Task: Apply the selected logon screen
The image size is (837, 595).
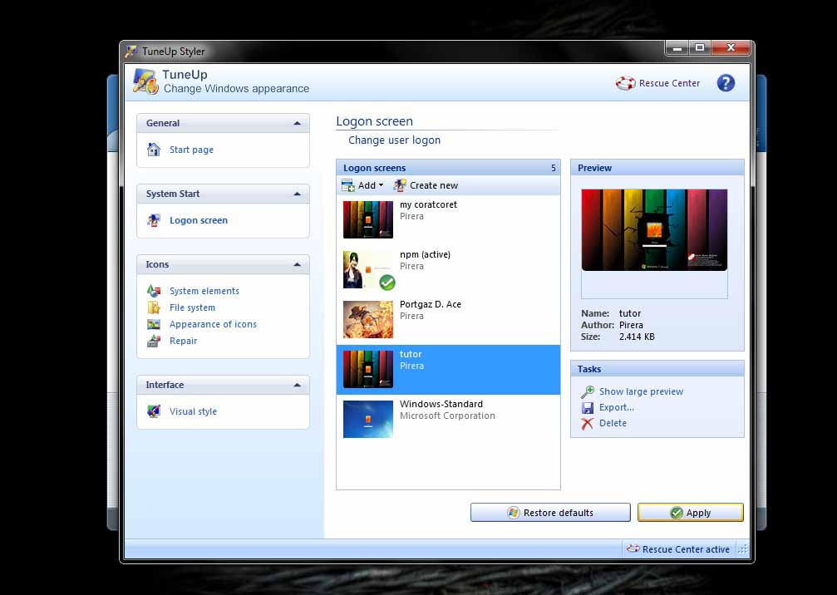Action: [691, 512]
